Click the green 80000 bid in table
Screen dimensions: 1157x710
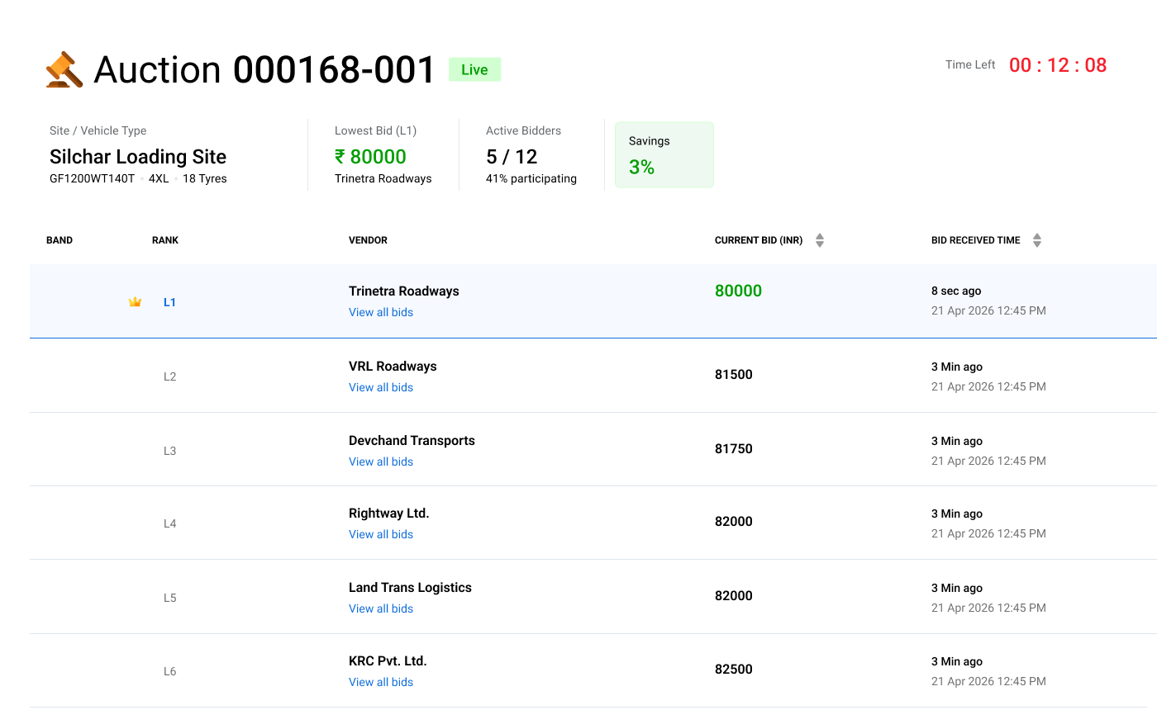click(x=738, y=291)
